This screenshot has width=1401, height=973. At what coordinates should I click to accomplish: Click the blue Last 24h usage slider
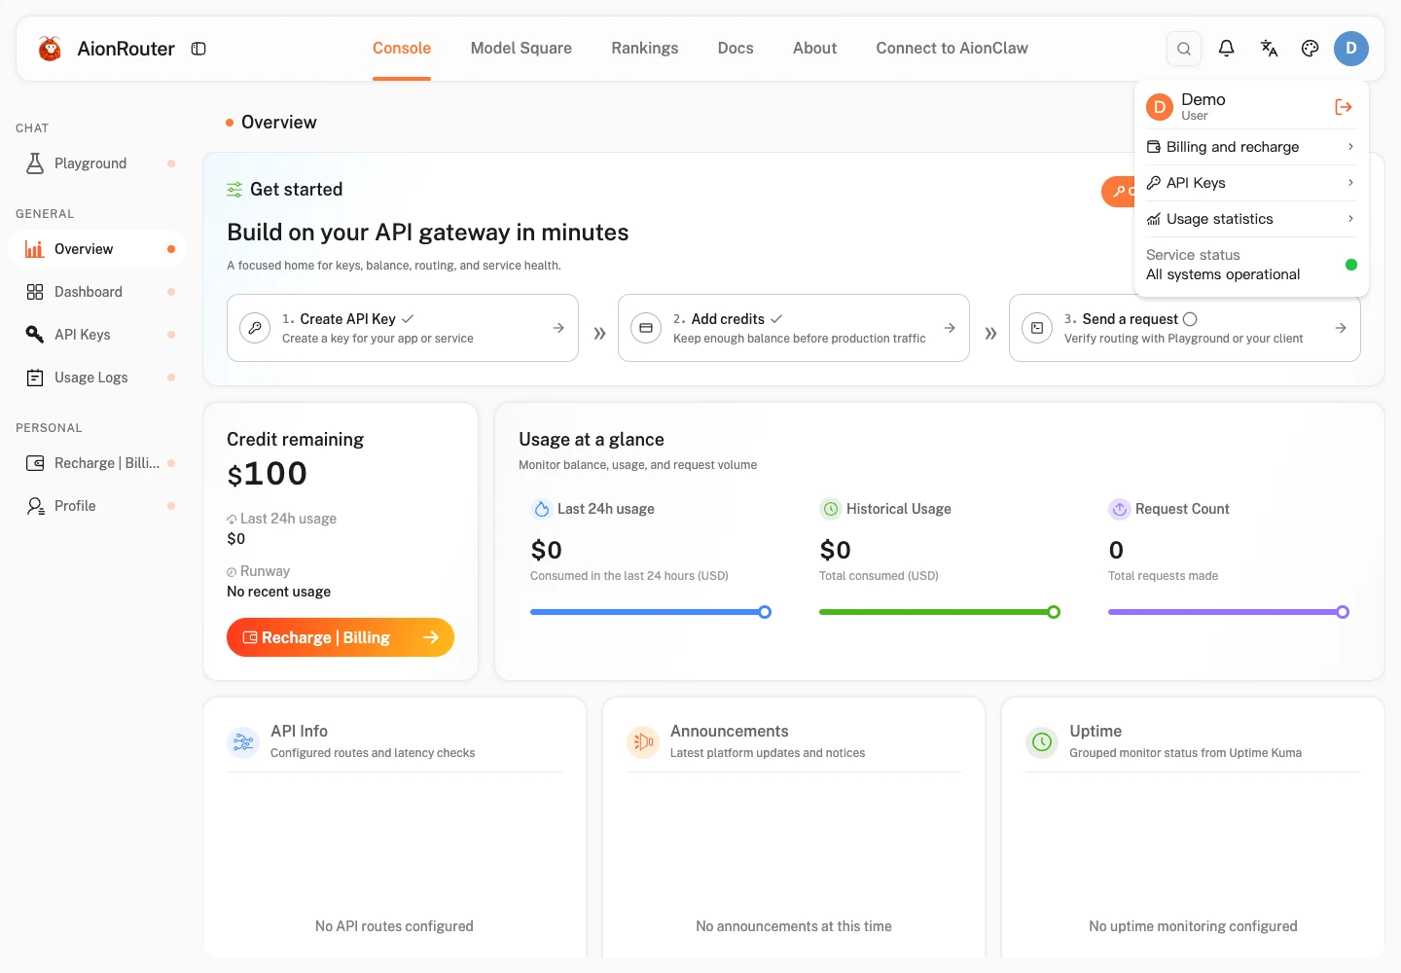pyautogui.click(x=651, y=612)
